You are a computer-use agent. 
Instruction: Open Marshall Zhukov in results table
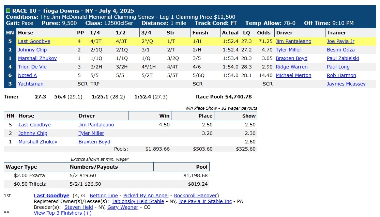(x=37, y=58)
